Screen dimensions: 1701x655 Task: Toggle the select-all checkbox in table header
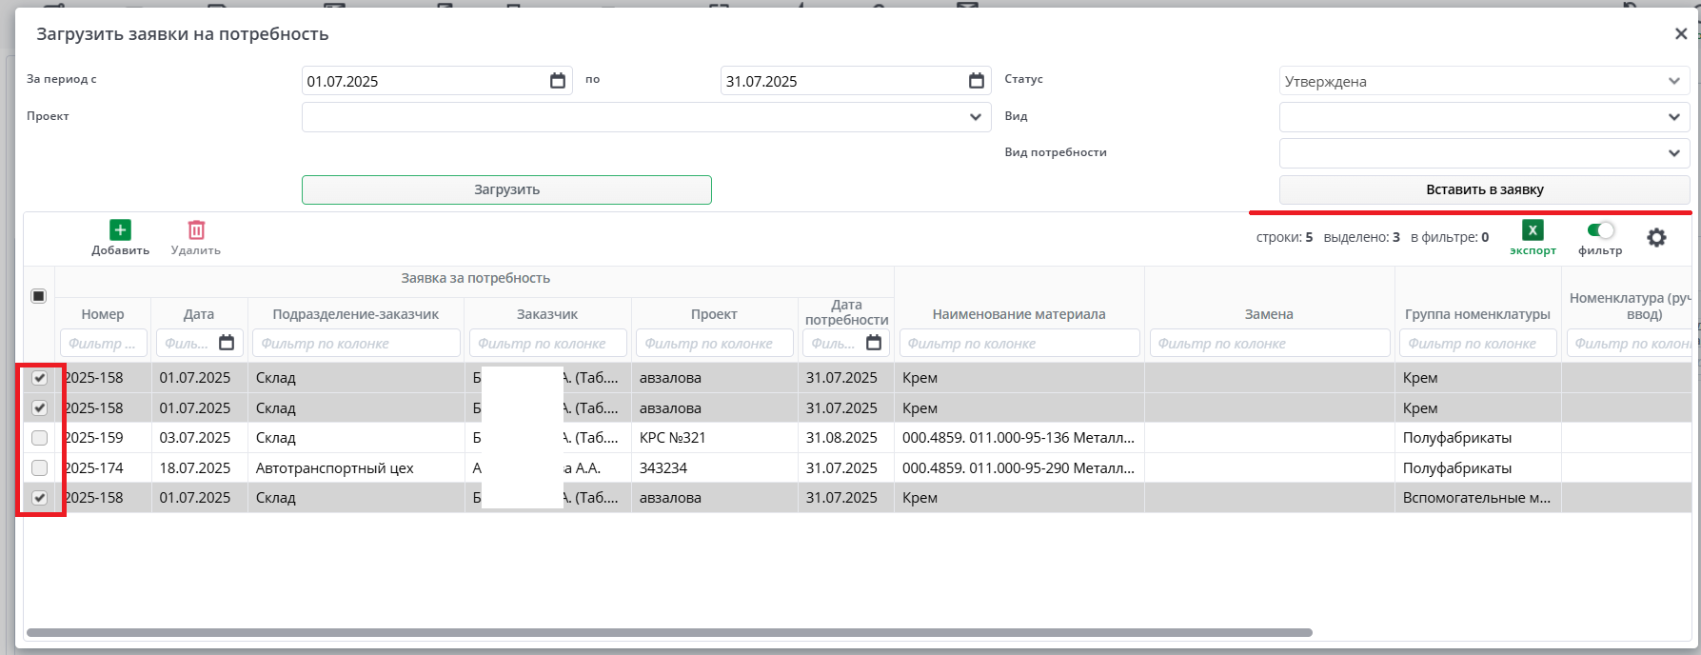(x=38, y=296)
